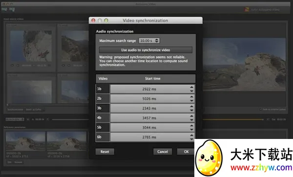
Task: Click the first toolbar icon in main window
Action: click(x=4, y=9)
